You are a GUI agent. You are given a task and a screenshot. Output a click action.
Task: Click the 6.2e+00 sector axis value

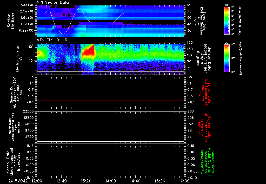coord(27,30)
